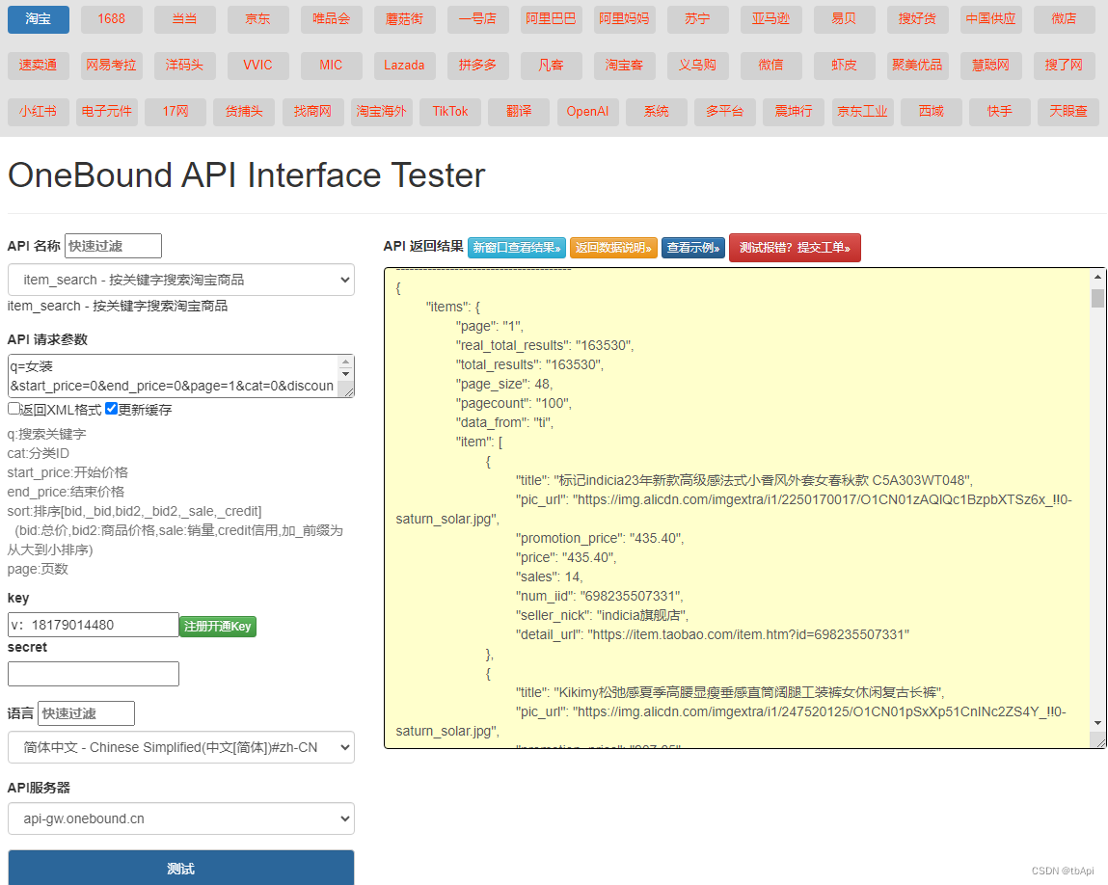Open the 当当 tab
The height and width of the screenshot is (885, 1108).
184,19
